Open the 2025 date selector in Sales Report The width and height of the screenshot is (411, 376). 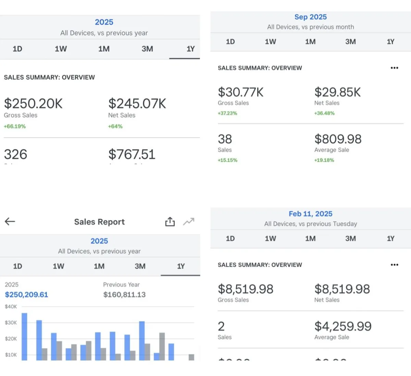point(99,241)
